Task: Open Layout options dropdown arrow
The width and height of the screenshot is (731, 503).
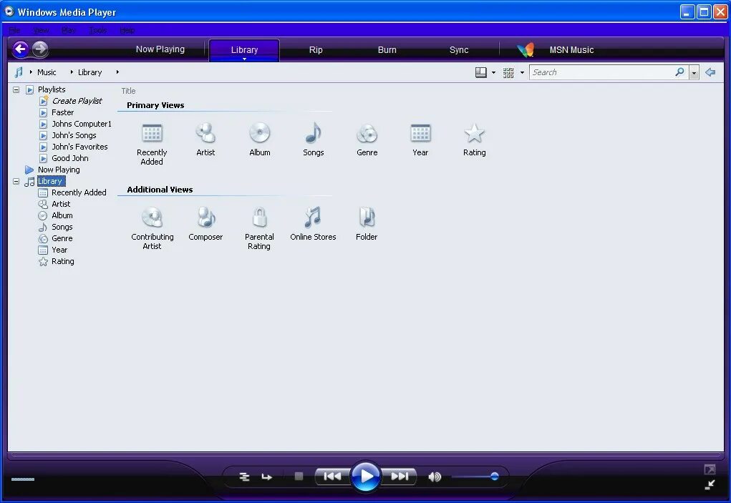Action: coord(494,73)
